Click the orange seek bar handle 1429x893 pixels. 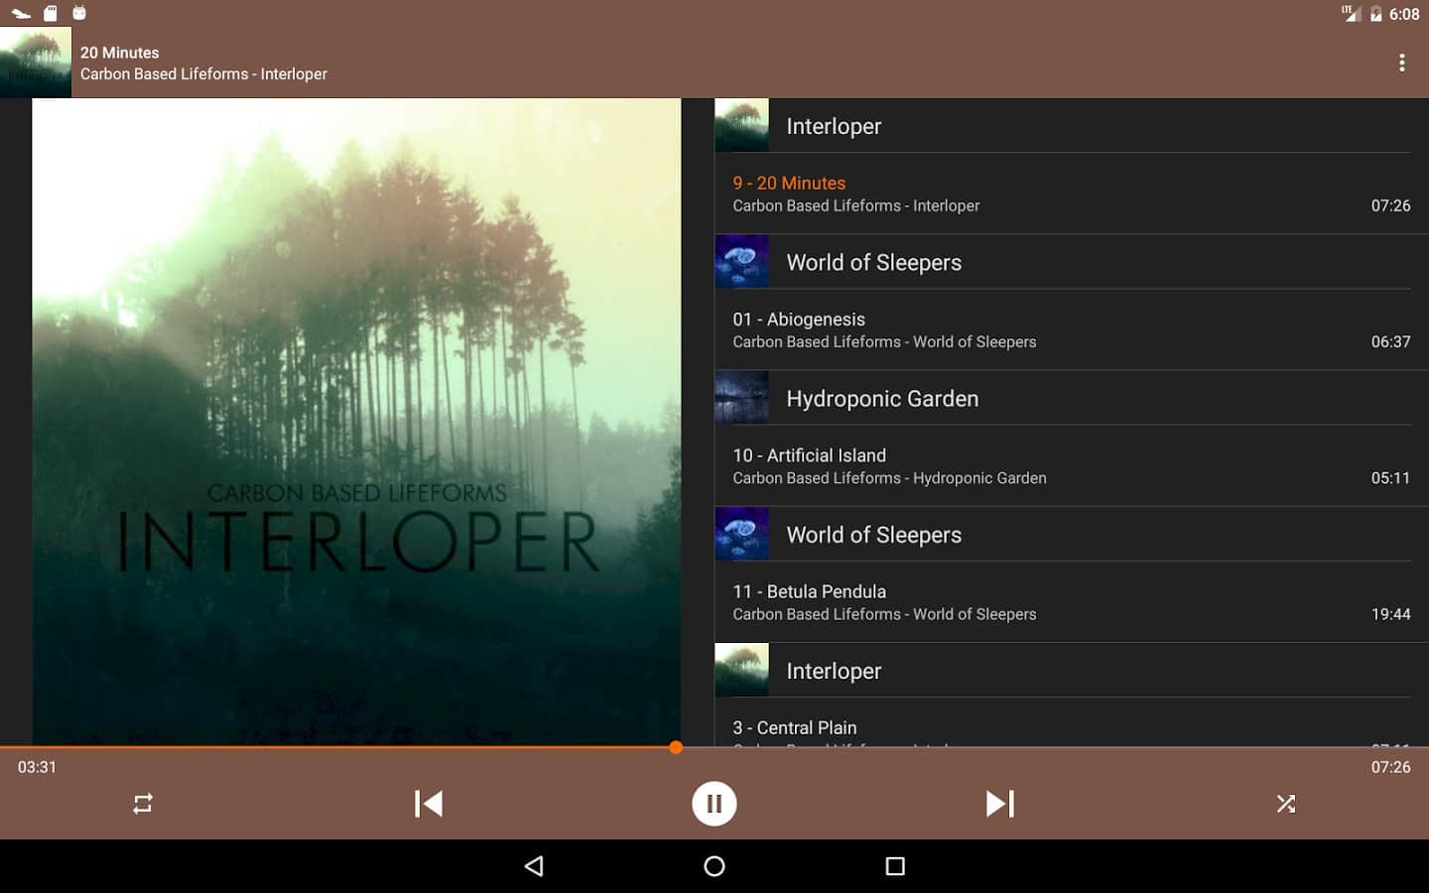(676, 747)
